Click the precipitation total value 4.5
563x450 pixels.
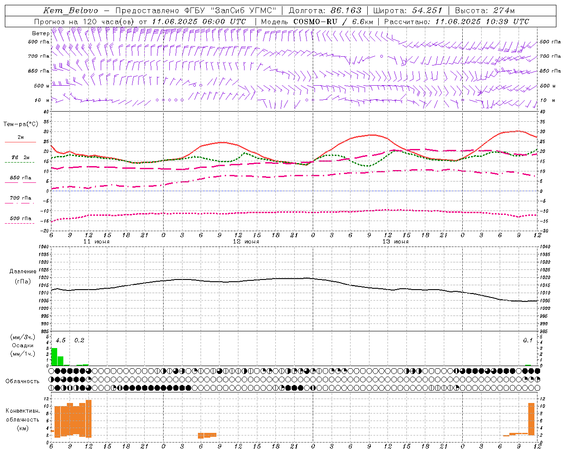point(61,340)
